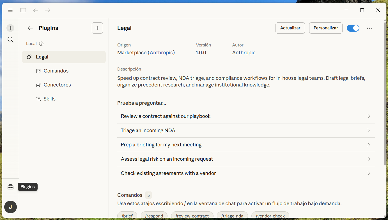Start a new chat with plus icon

click(10, 28)
